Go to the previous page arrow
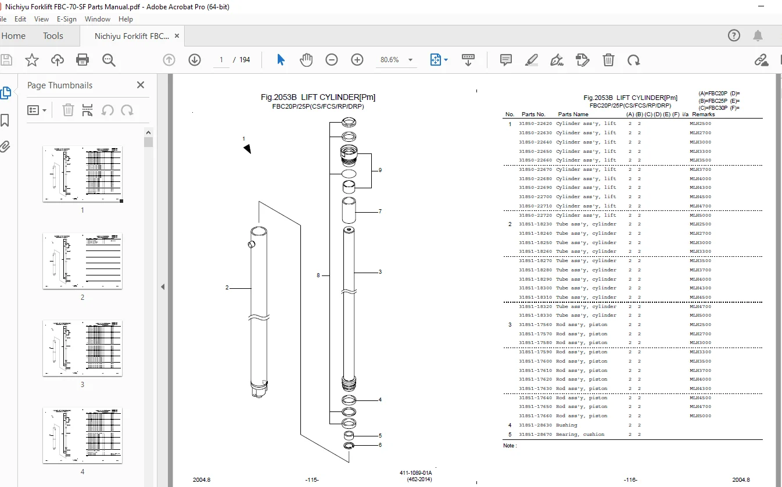The width and height of the screenshot is (782, 487). point(169,60)
